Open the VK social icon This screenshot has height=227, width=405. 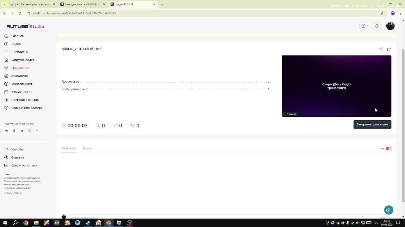pyautogui.click(x=6, y=131)
